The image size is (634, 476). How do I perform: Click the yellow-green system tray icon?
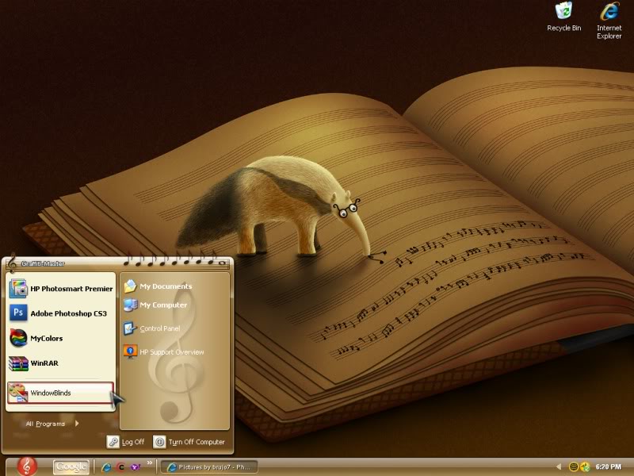pyautogui.click(x=585, y=466)
